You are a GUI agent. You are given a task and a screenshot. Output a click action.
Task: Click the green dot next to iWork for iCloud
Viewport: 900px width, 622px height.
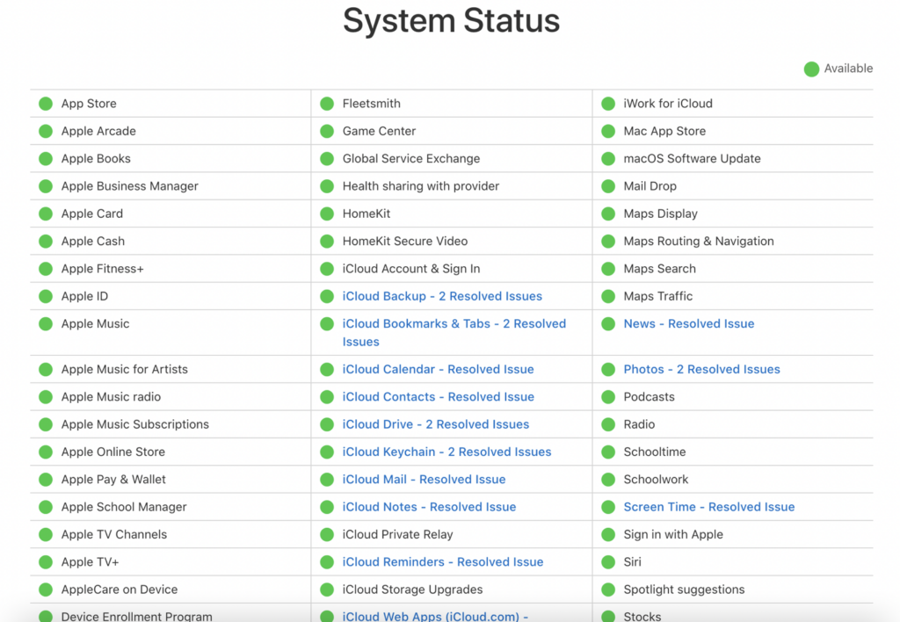(x=608, y=104)
